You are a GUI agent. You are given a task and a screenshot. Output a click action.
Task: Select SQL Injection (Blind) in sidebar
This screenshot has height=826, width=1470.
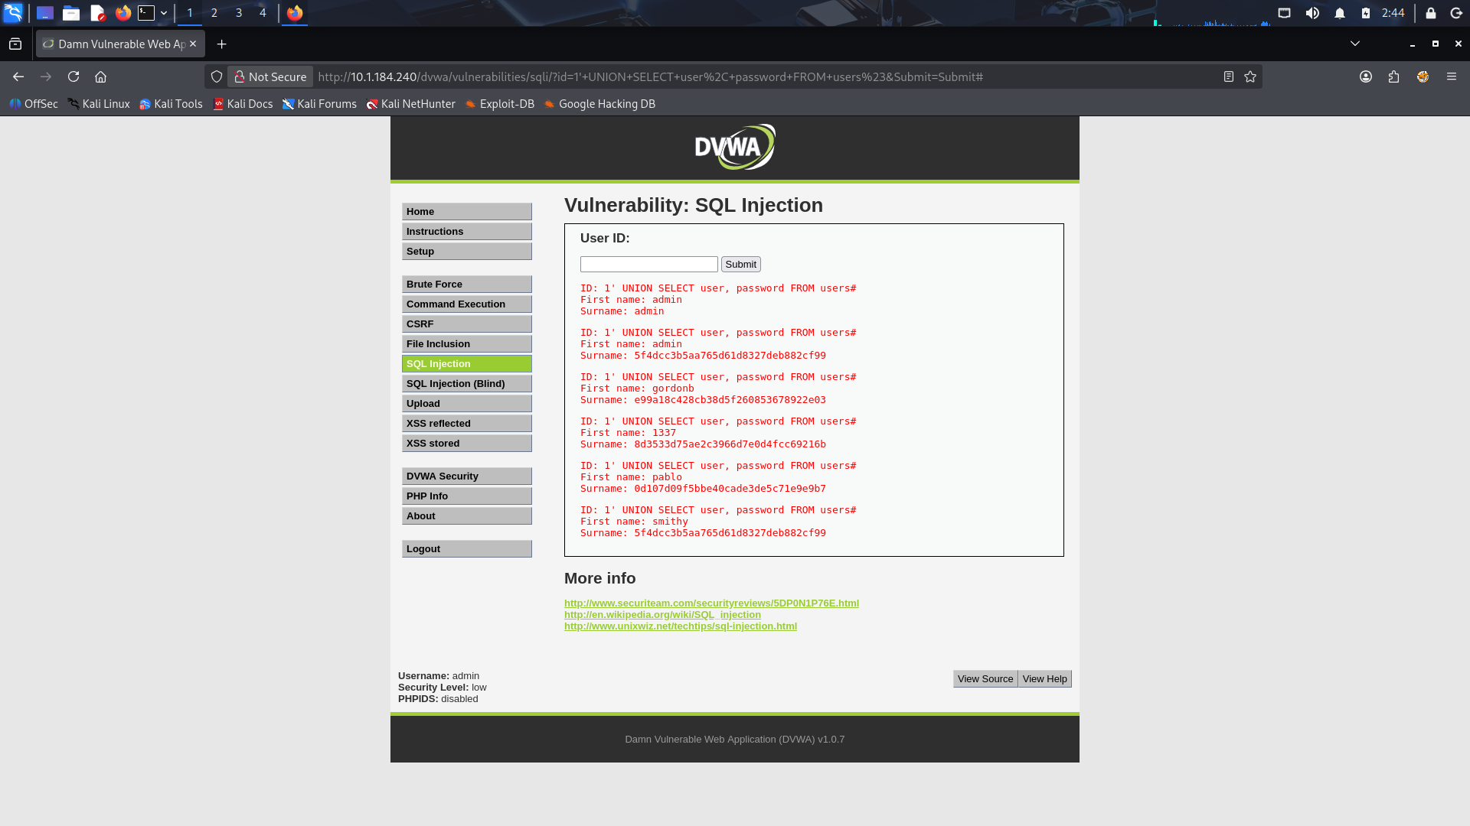coord(467,384)
